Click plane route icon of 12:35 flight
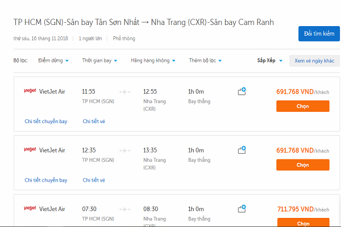Viewport: 341px width, 227px height. click(124, 150)
